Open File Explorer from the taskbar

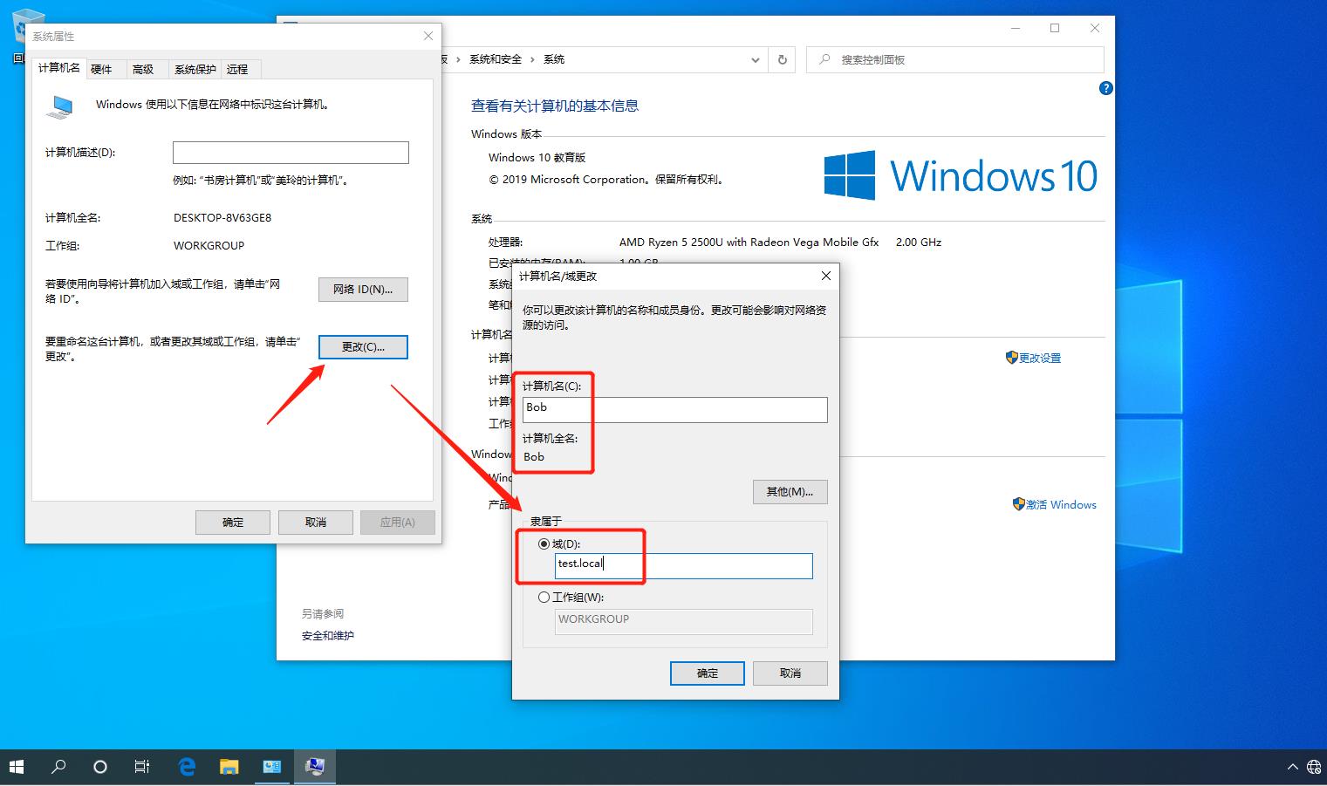[x=229, y=767]
